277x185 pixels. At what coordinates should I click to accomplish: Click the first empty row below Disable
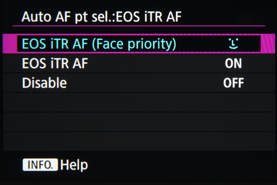click(138, 102)
